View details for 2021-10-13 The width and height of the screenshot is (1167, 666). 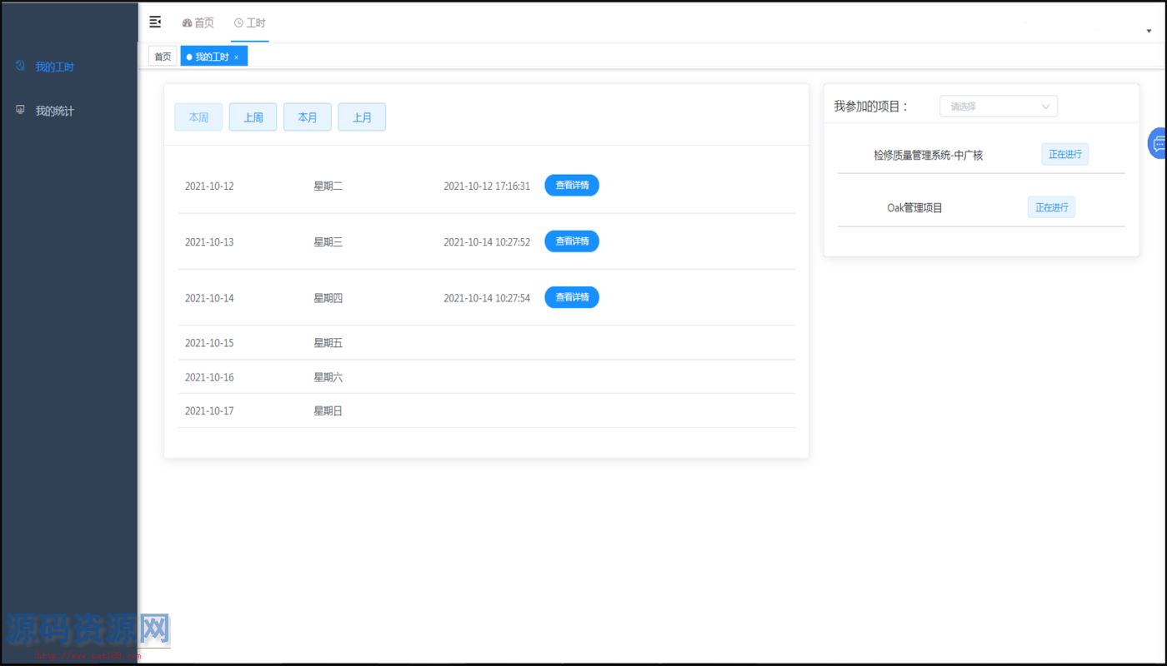tap(572, 241)
